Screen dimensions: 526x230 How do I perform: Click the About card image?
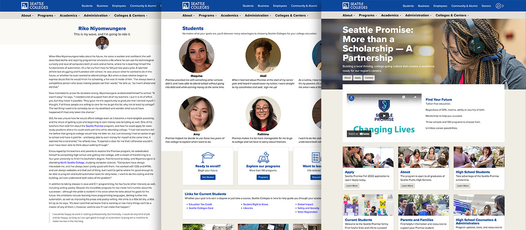423,157
